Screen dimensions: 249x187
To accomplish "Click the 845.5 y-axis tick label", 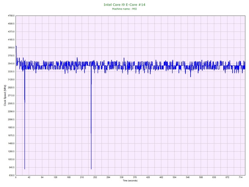I will [12, 167].
